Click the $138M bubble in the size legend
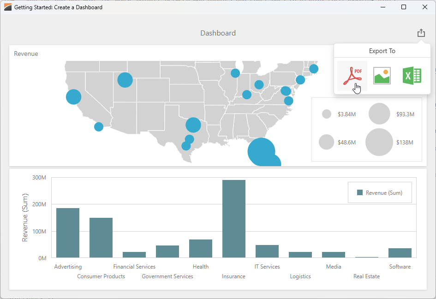 click(379, 142)
